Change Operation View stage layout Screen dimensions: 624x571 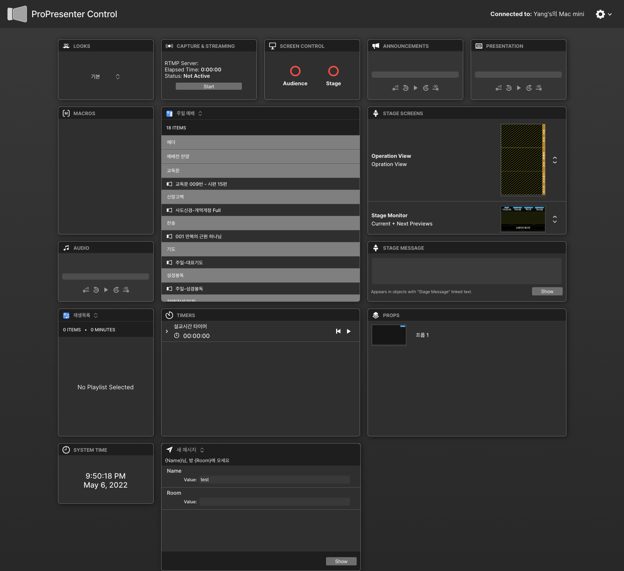[555, 160]
